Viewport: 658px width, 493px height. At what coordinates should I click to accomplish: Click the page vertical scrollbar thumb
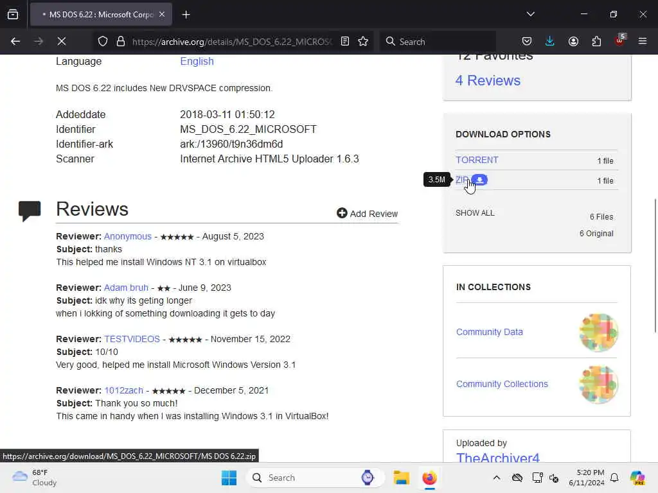click(x=655, y=265)
